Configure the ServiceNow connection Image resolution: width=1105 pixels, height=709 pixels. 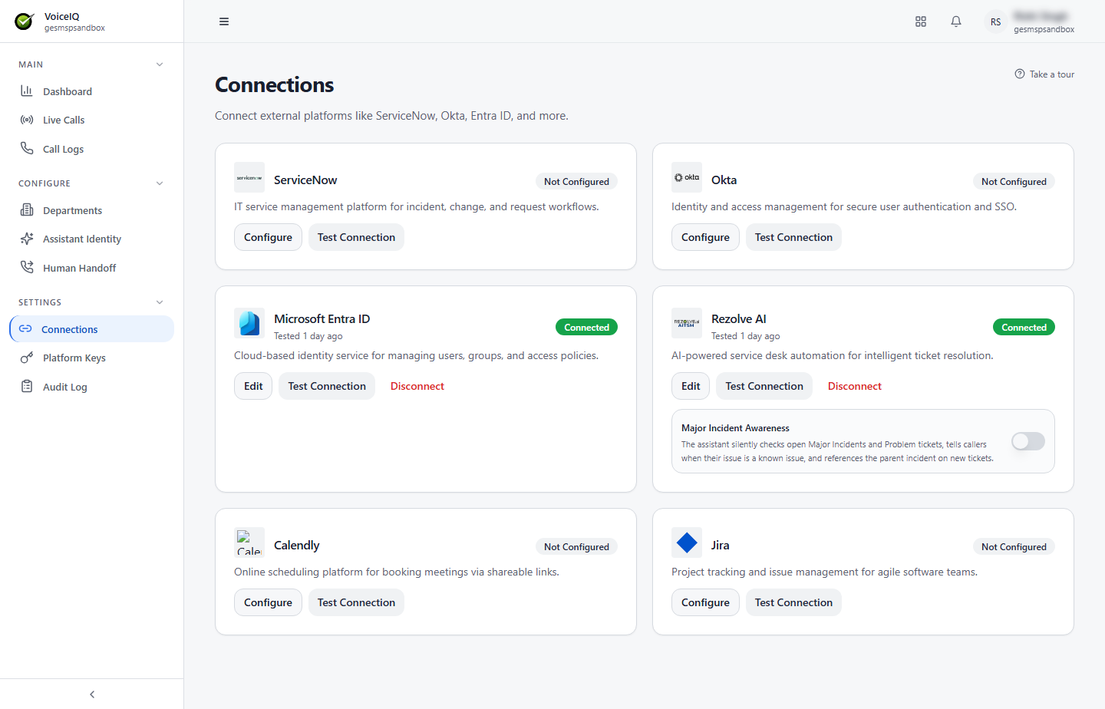point(268,237)
